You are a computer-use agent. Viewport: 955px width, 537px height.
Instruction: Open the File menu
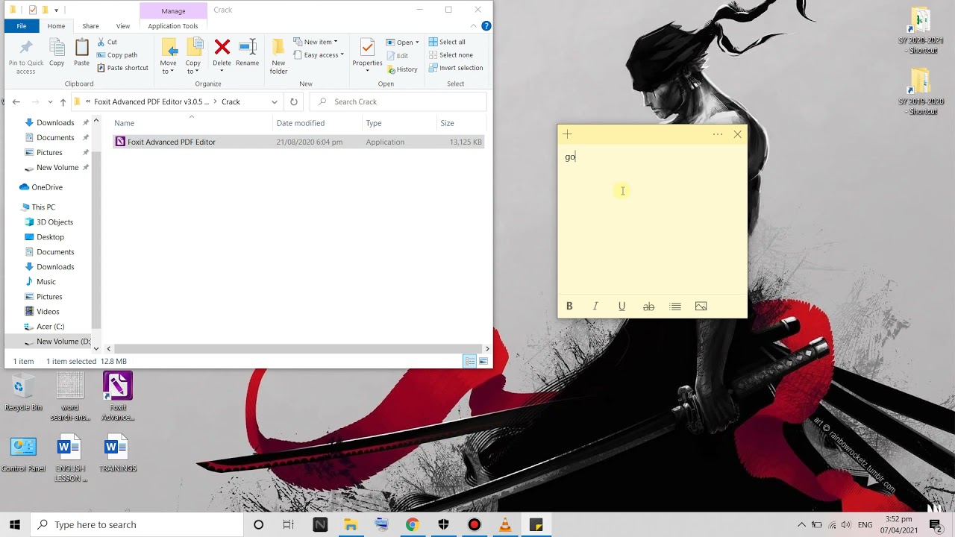tap(22, 26)
